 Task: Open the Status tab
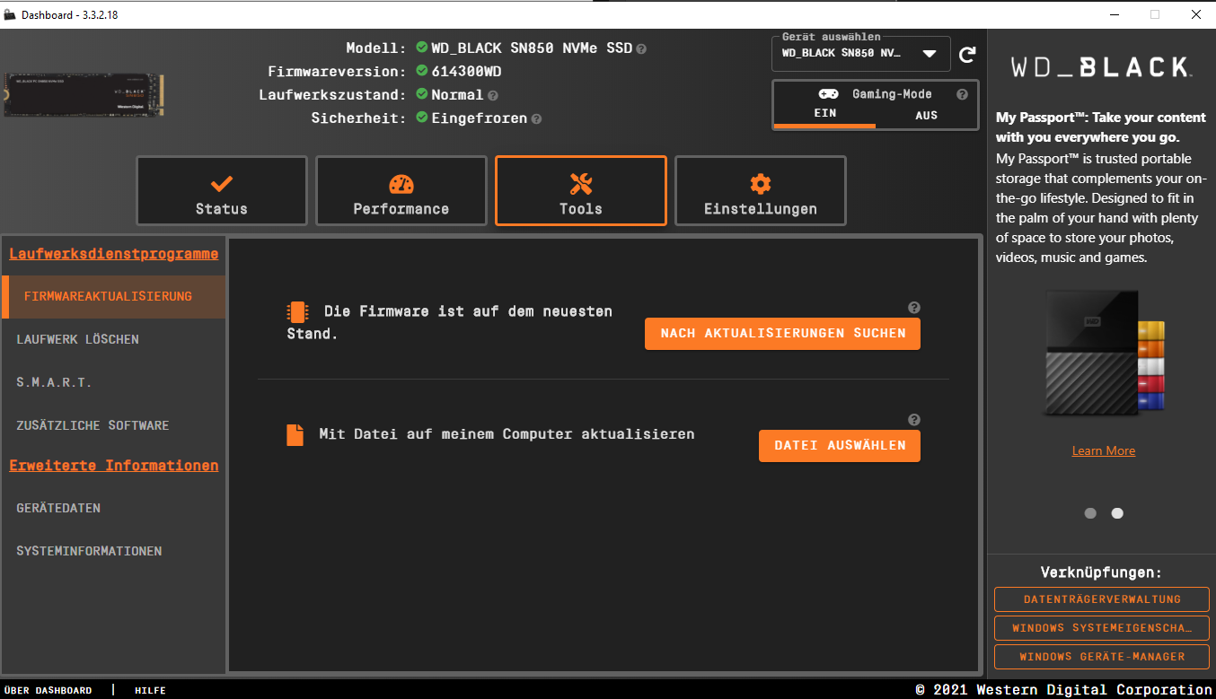tap(222, 191)
